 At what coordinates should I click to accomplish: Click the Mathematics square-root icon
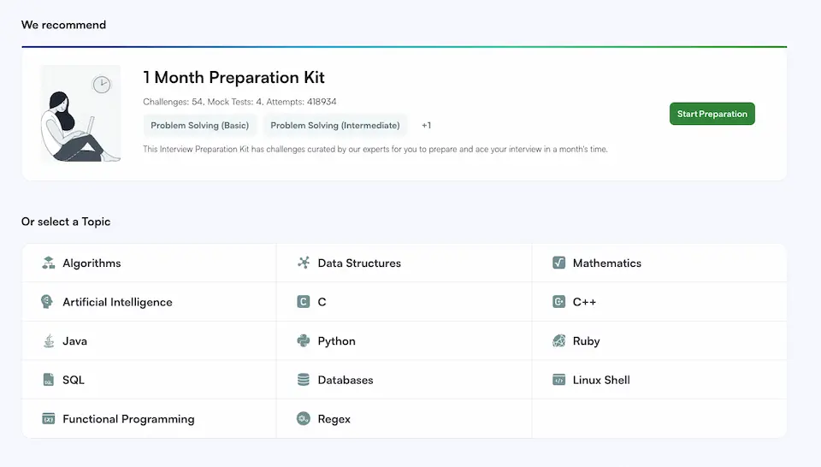click(558, 263)
